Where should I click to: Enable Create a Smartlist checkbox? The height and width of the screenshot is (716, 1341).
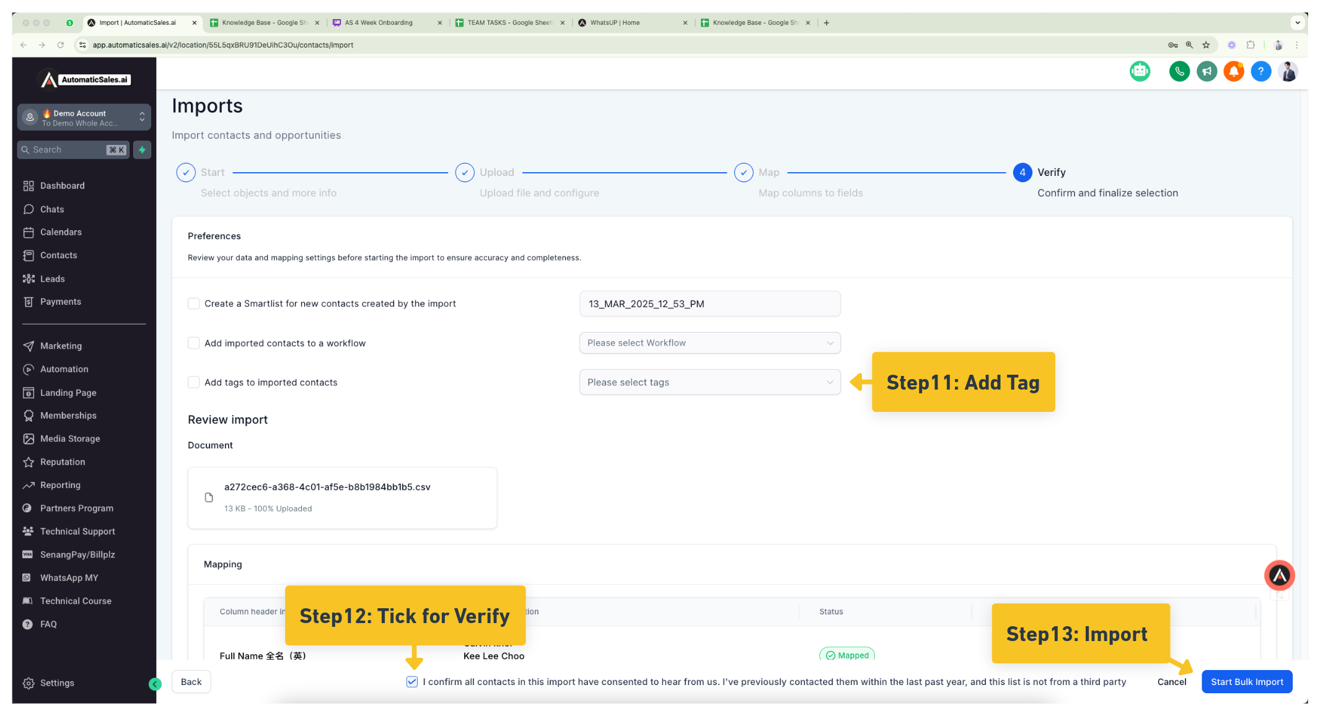[x=194, y=303]
